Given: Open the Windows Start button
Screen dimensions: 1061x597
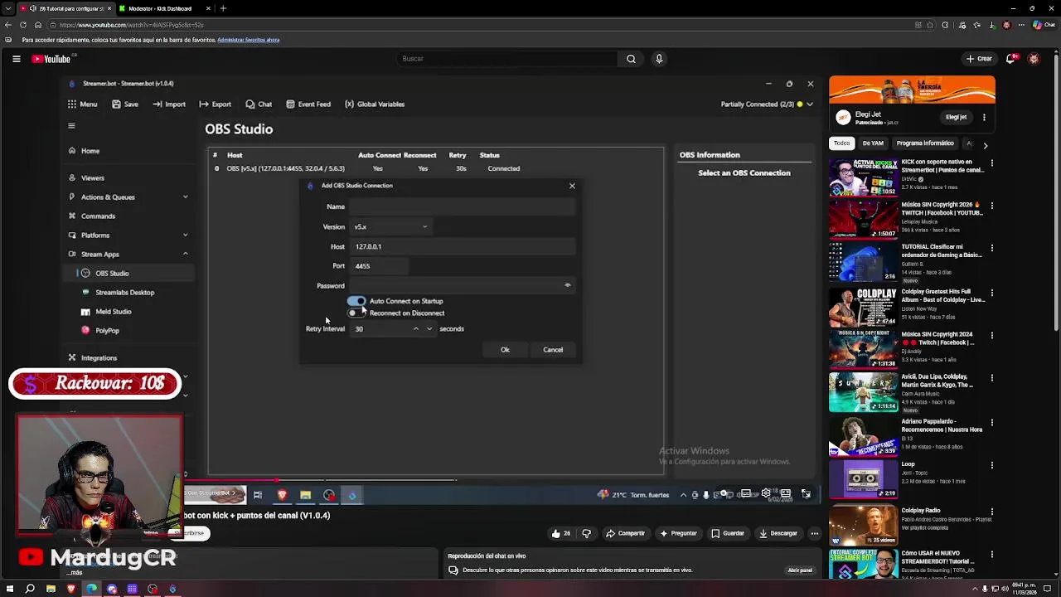Looking at the screenshot, I should pyautogui.click(x=8, y=590).
